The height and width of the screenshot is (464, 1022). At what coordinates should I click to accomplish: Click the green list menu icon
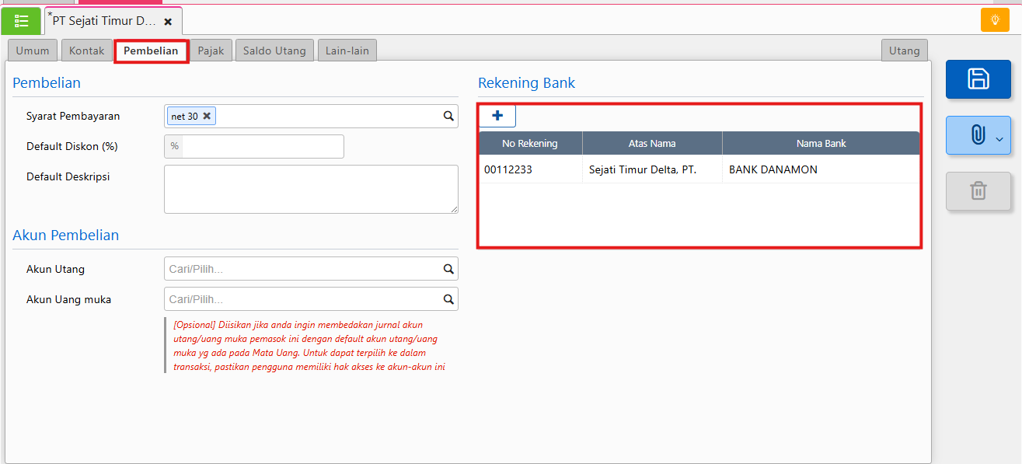(21, 21)
